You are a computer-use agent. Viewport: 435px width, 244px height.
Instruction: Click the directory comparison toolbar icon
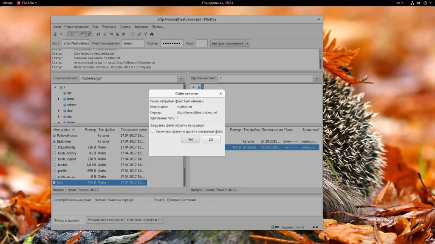coord(139,34)
